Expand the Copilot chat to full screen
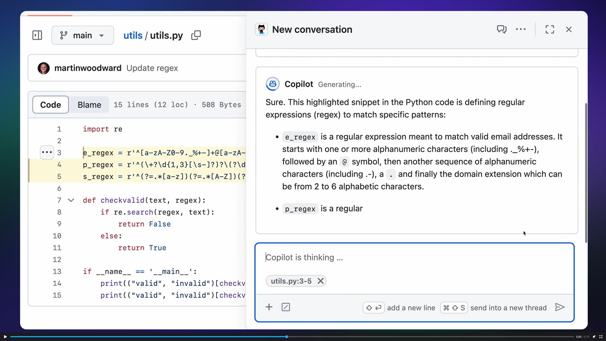The height and width of the screenshot is (341, 606). (x=550, y=29)
